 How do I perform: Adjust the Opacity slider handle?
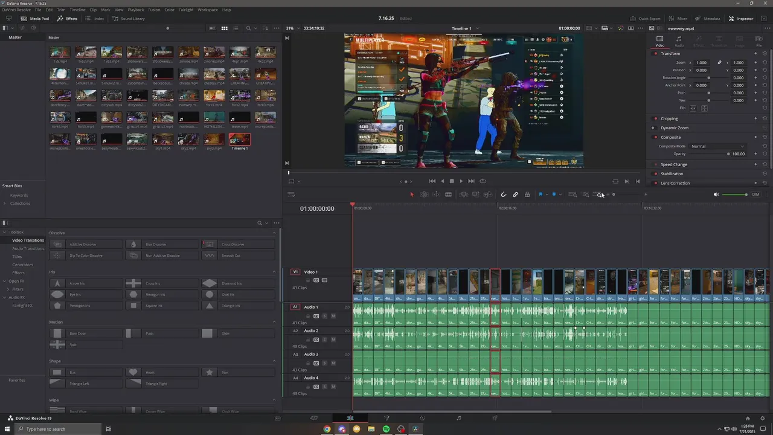coord(728,154)
